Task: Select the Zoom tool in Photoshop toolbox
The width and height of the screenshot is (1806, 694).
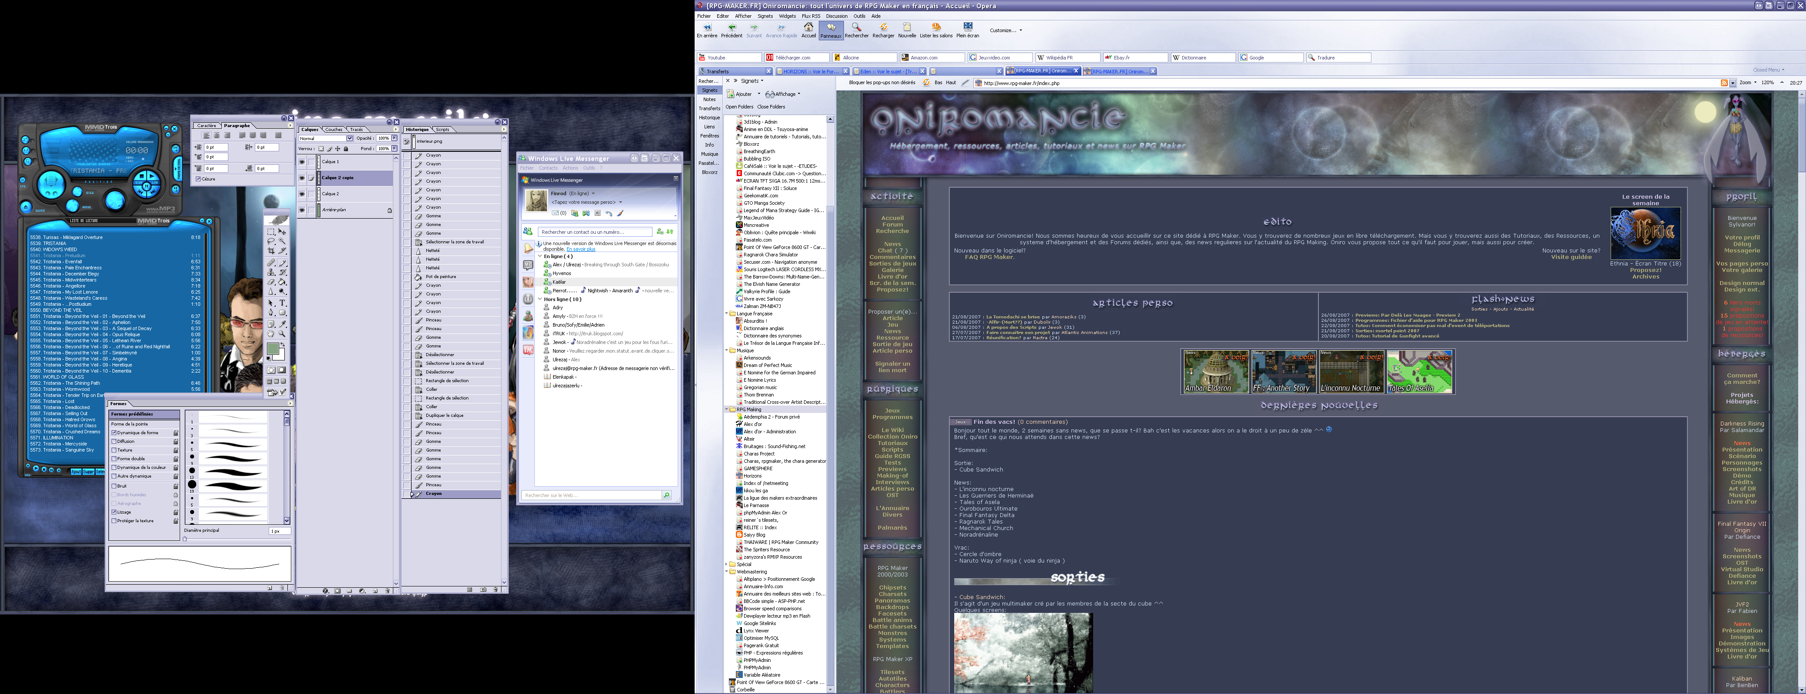Action: (x=283, y=334)
